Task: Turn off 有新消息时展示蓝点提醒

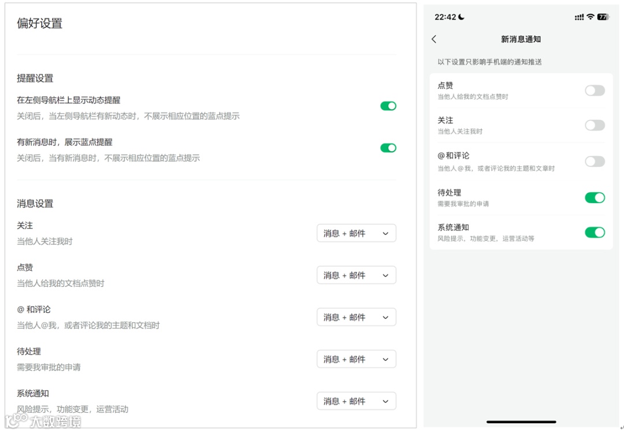Action: [x=388, y=148]
